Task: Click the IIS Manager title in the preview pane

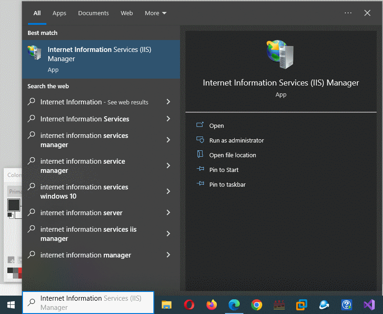Action: point(281,83)
